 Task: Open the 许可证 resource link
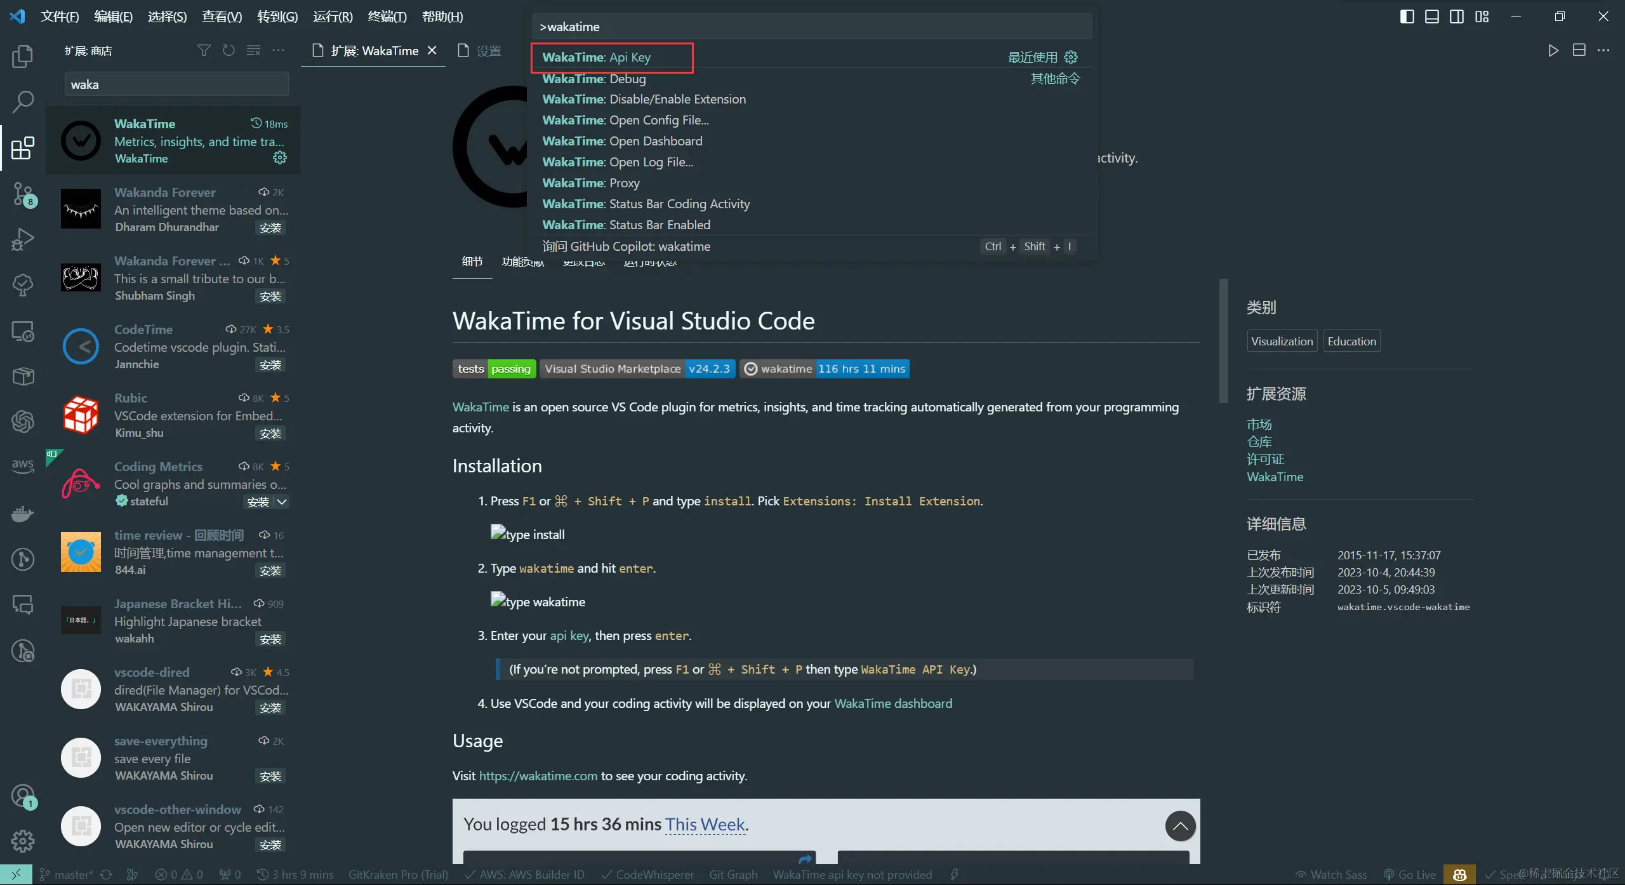1266,459
